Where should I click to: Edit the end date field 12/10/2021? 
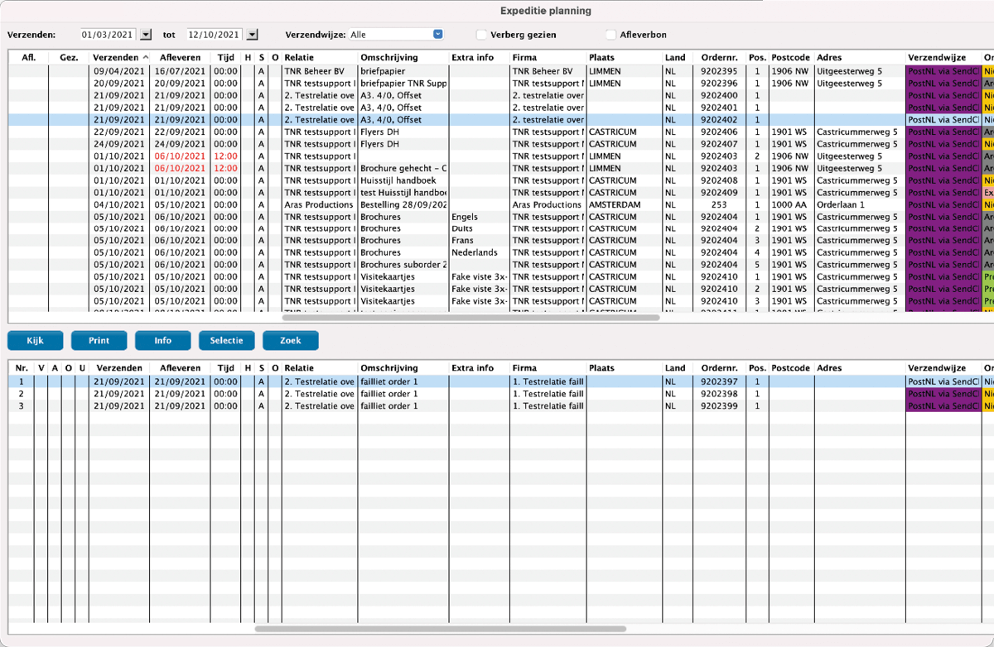click(x=215, y=35)
